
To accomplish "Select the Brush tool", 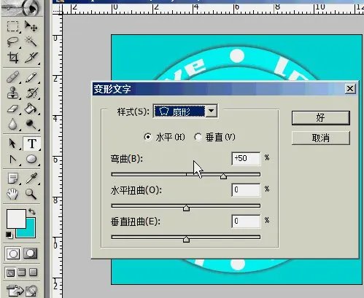I will click(x=31, y=77).
